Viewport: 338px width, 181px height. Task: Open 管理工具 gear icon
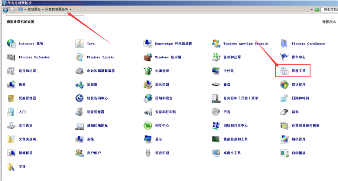(x=284, y=71)
